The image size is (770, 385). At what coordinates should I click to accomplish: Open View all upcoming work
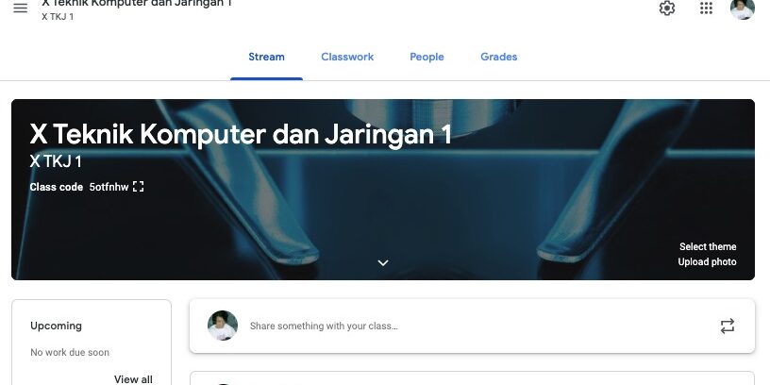click(x=133, y=379)
